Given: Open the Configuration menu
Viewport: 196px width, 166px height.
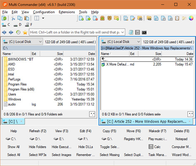Looking at the screenshot, I should (44, 12).
